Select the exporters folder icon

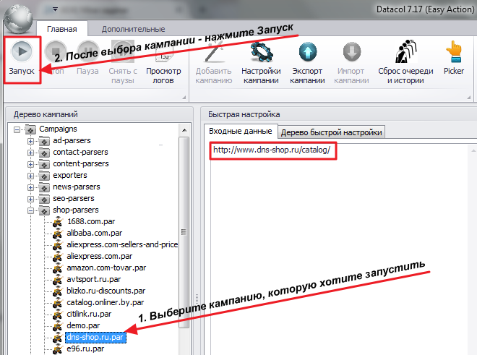tap(44, 176)
